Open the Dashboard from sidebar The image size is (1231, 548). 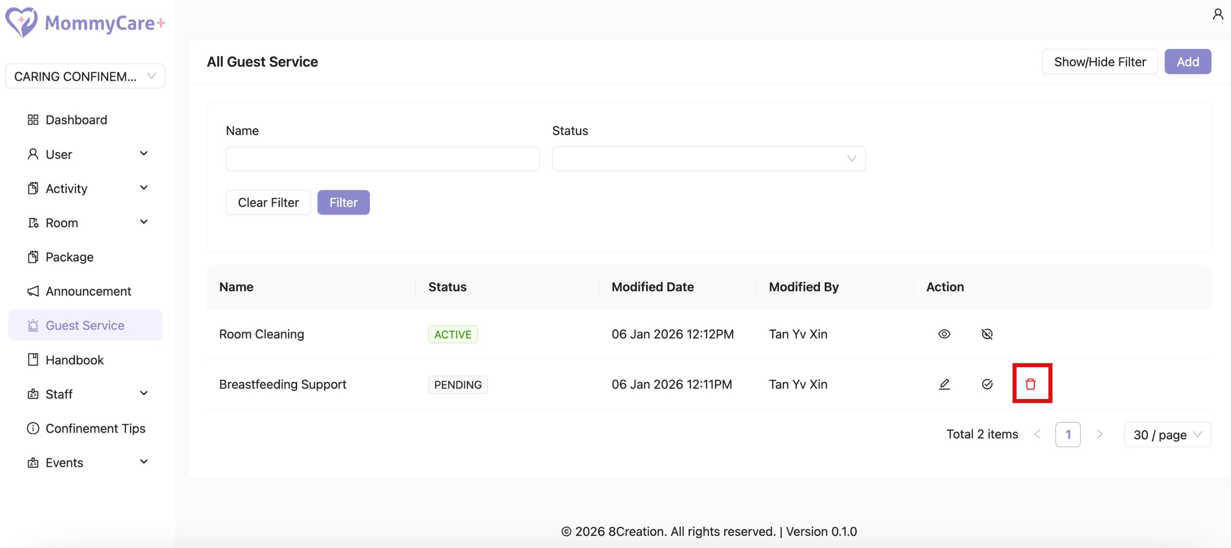[x=76, y=120]
